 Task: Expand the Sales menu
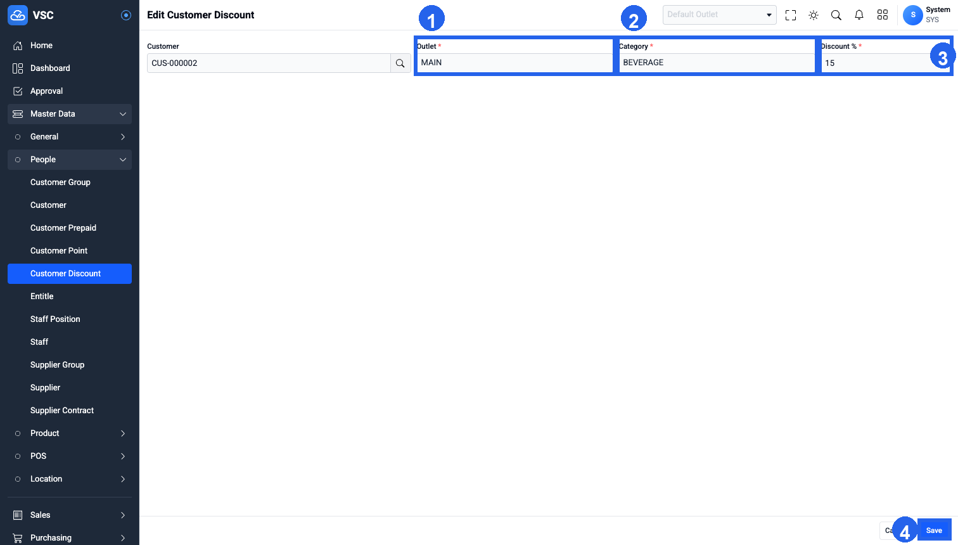[x=70, y=515]
